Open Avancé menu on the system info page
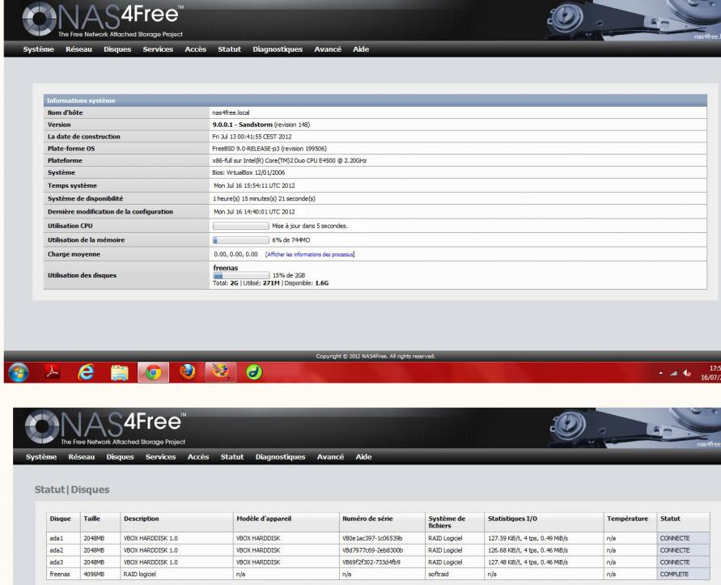Screen dimensions: 721x585 point(328,49)
